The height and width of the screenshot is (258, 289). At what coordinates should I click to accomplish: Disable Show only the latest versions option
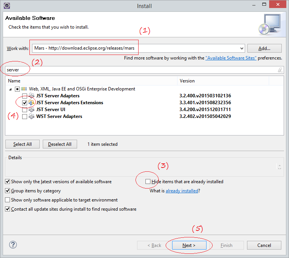point(7,182)
